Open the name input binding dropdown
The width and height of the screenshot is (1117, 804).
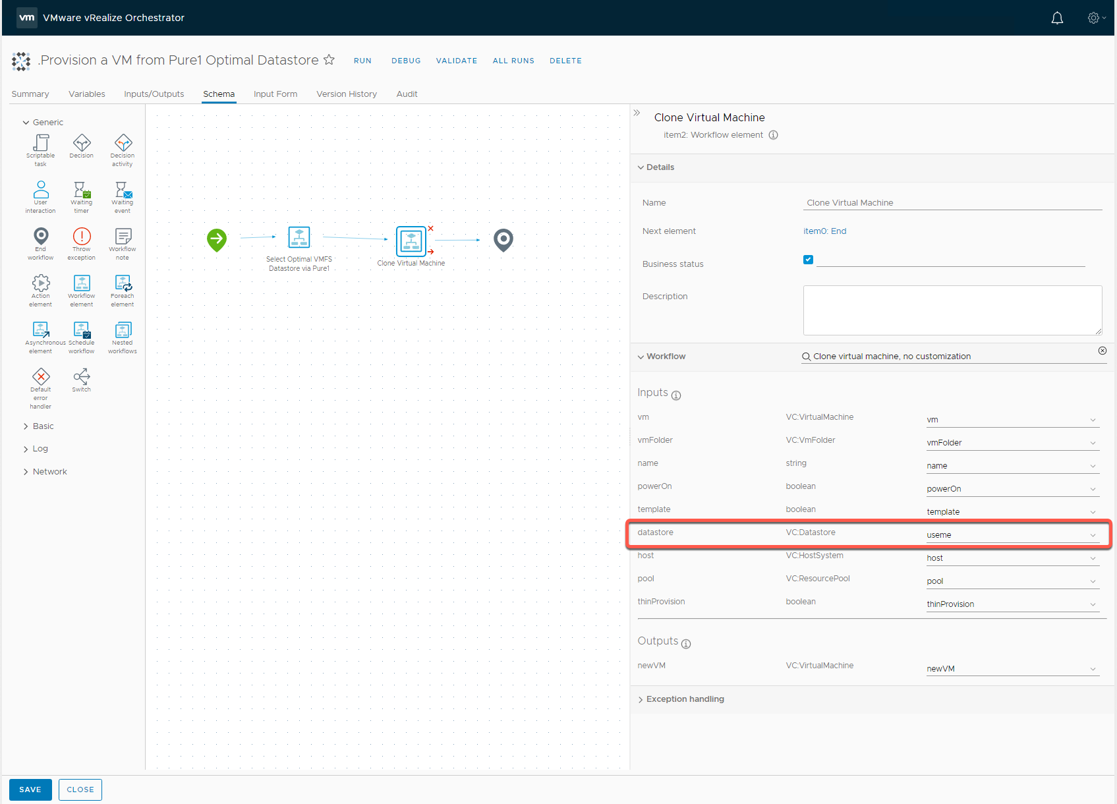click(x=1012, y=466)
